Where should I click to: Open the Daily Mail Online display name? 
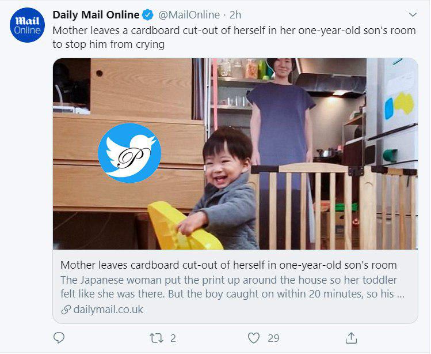(96, 14)
